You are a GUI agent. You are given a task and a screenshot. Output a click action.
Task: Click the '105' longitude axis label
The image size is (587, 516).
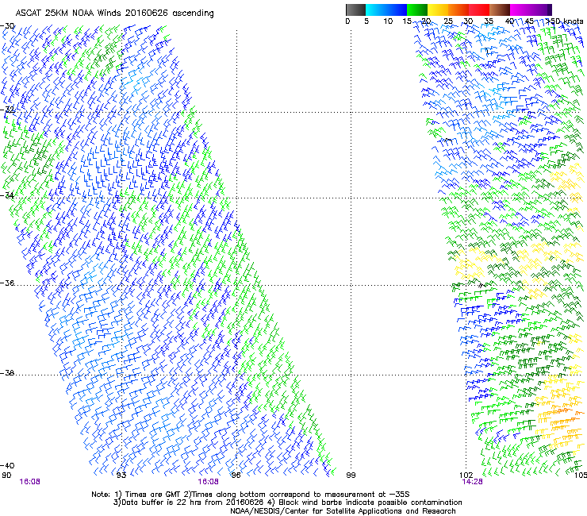(x=581, y=476)
